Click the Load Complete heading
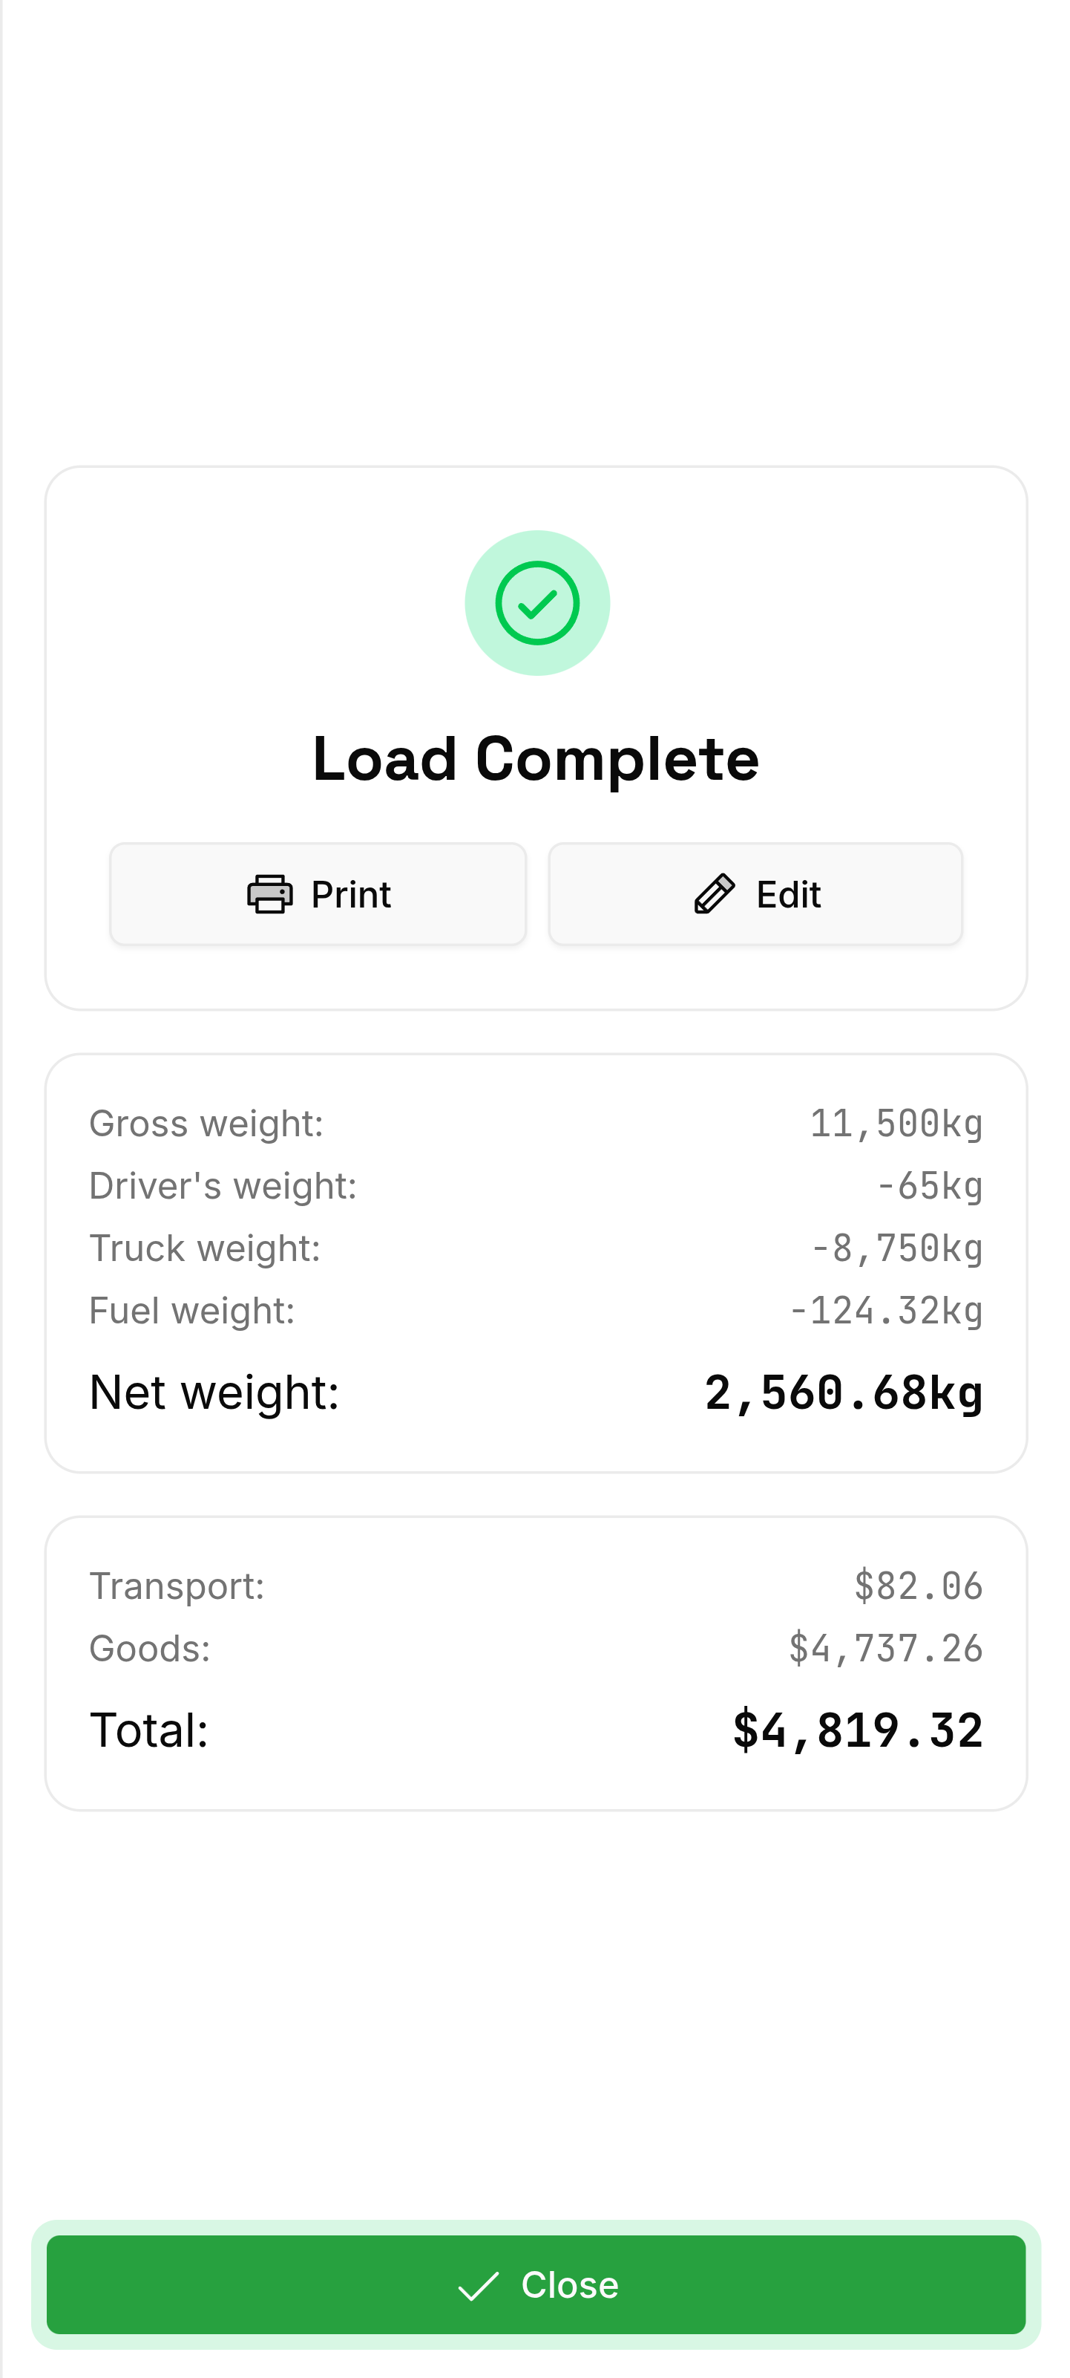The image size is (1070, 2378). (x=536, y=759)
